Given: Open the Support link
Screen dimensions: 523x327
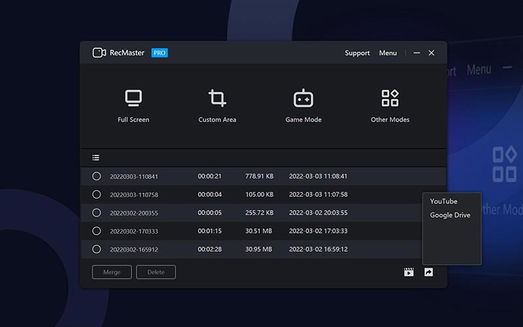Looking at the screenshot, I should click(x=357, y=53).
